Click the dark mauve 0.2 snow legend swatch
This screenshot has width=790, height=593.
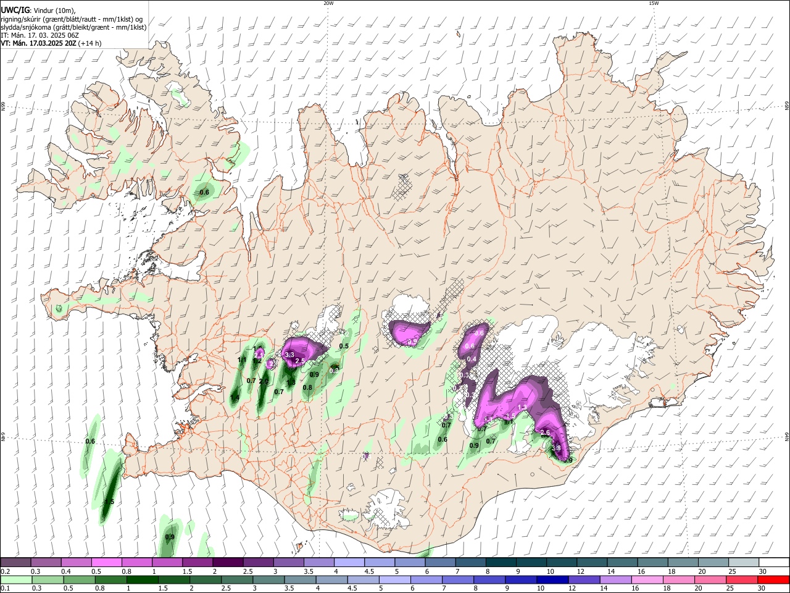[x=16, y=562]
